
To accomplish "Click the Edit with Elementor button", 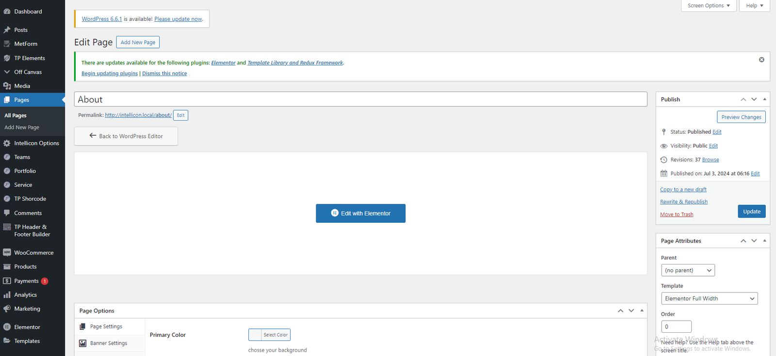I will pos(360,213).
